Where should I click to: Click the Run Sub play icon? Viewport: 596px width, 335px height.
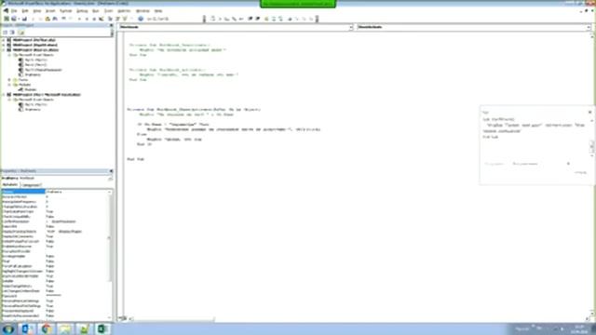(x=79, y=19)
